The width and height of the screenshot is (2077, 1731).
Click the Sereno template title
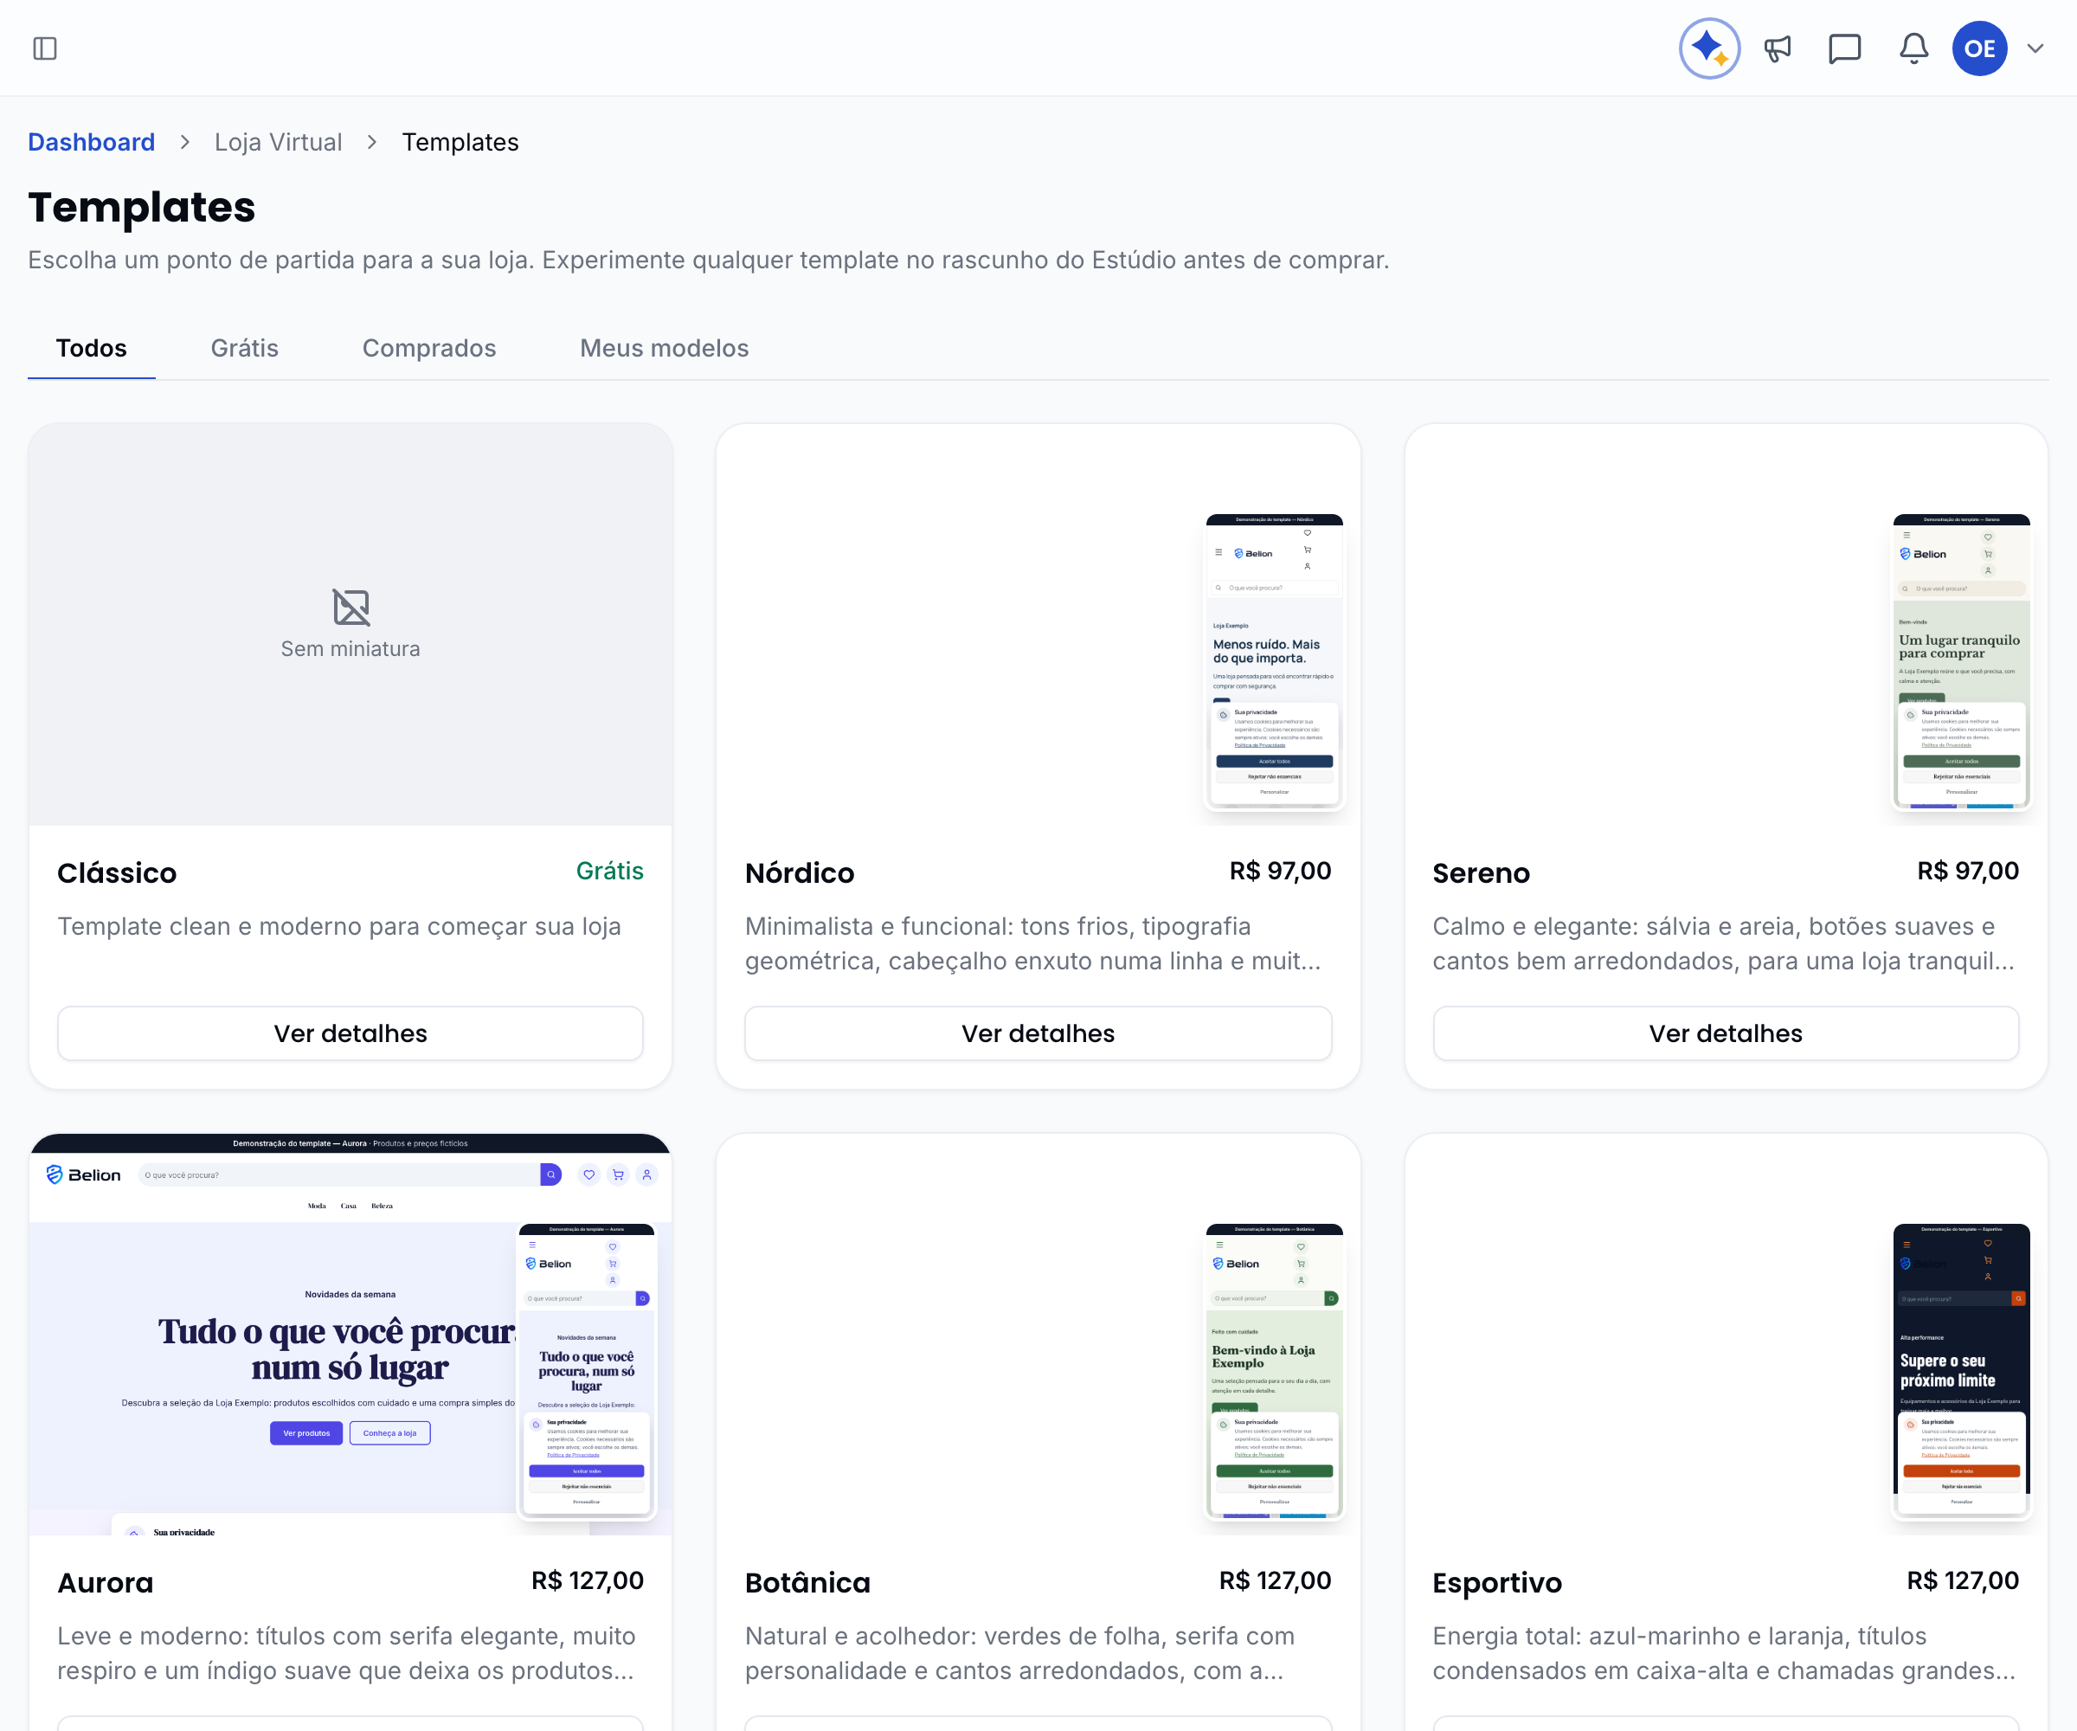[1481, 873]
